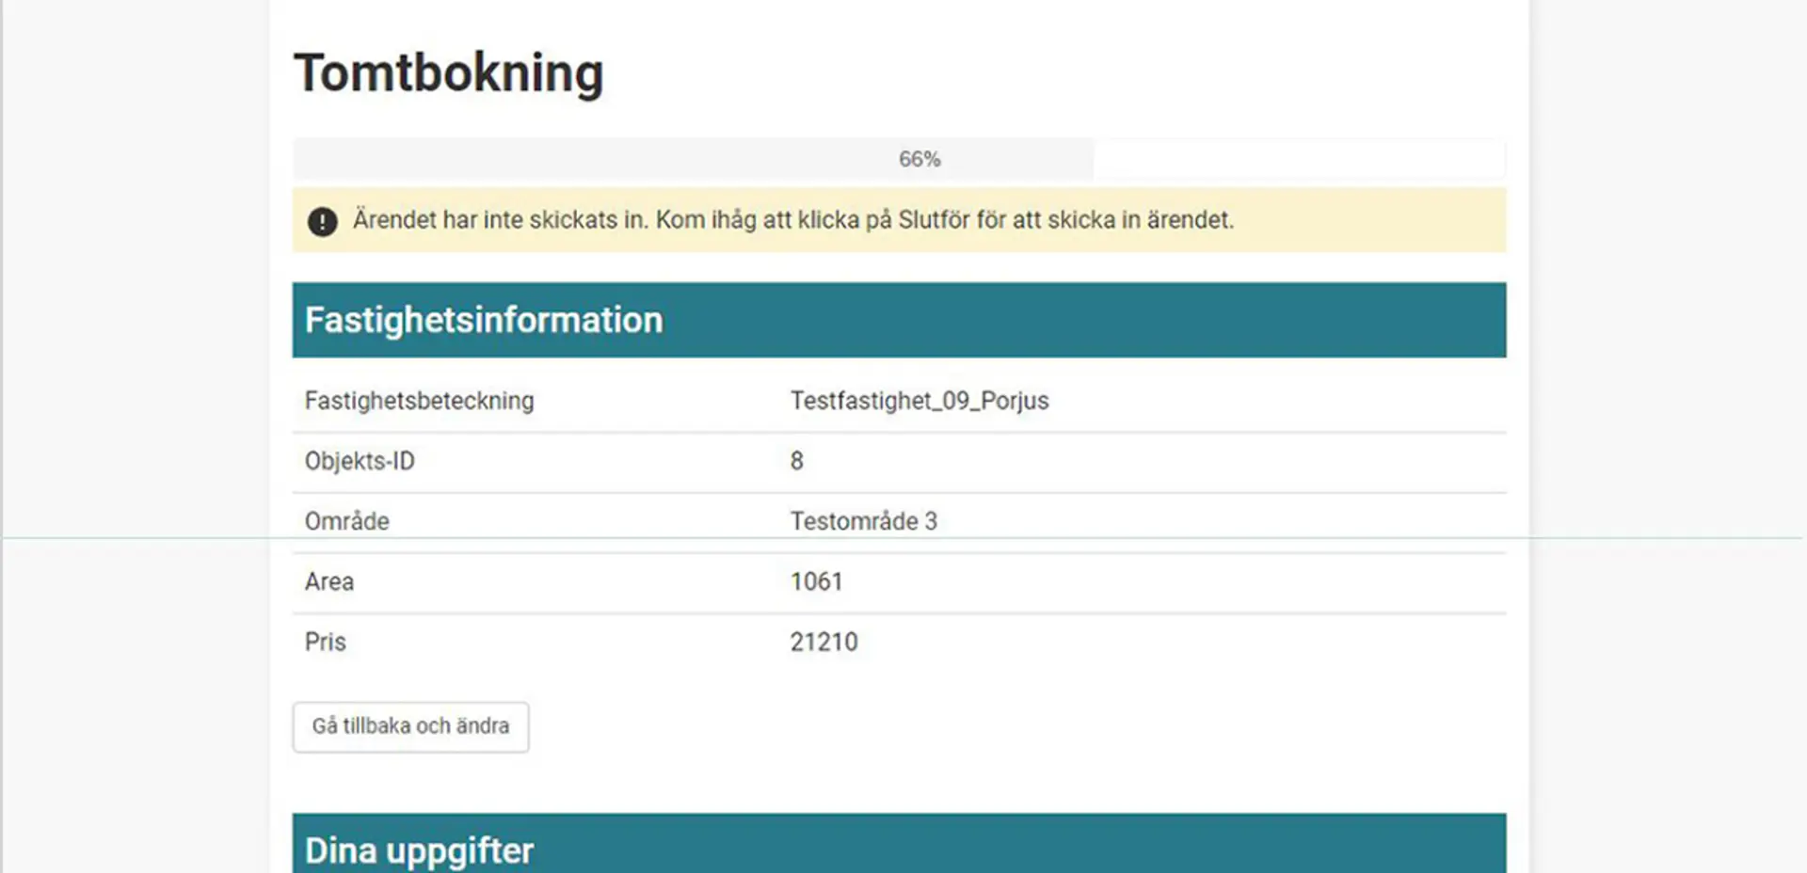Viewport: 1807px width, 873px height.
Task: Click the Area value 1061
Action: point(816,581)
